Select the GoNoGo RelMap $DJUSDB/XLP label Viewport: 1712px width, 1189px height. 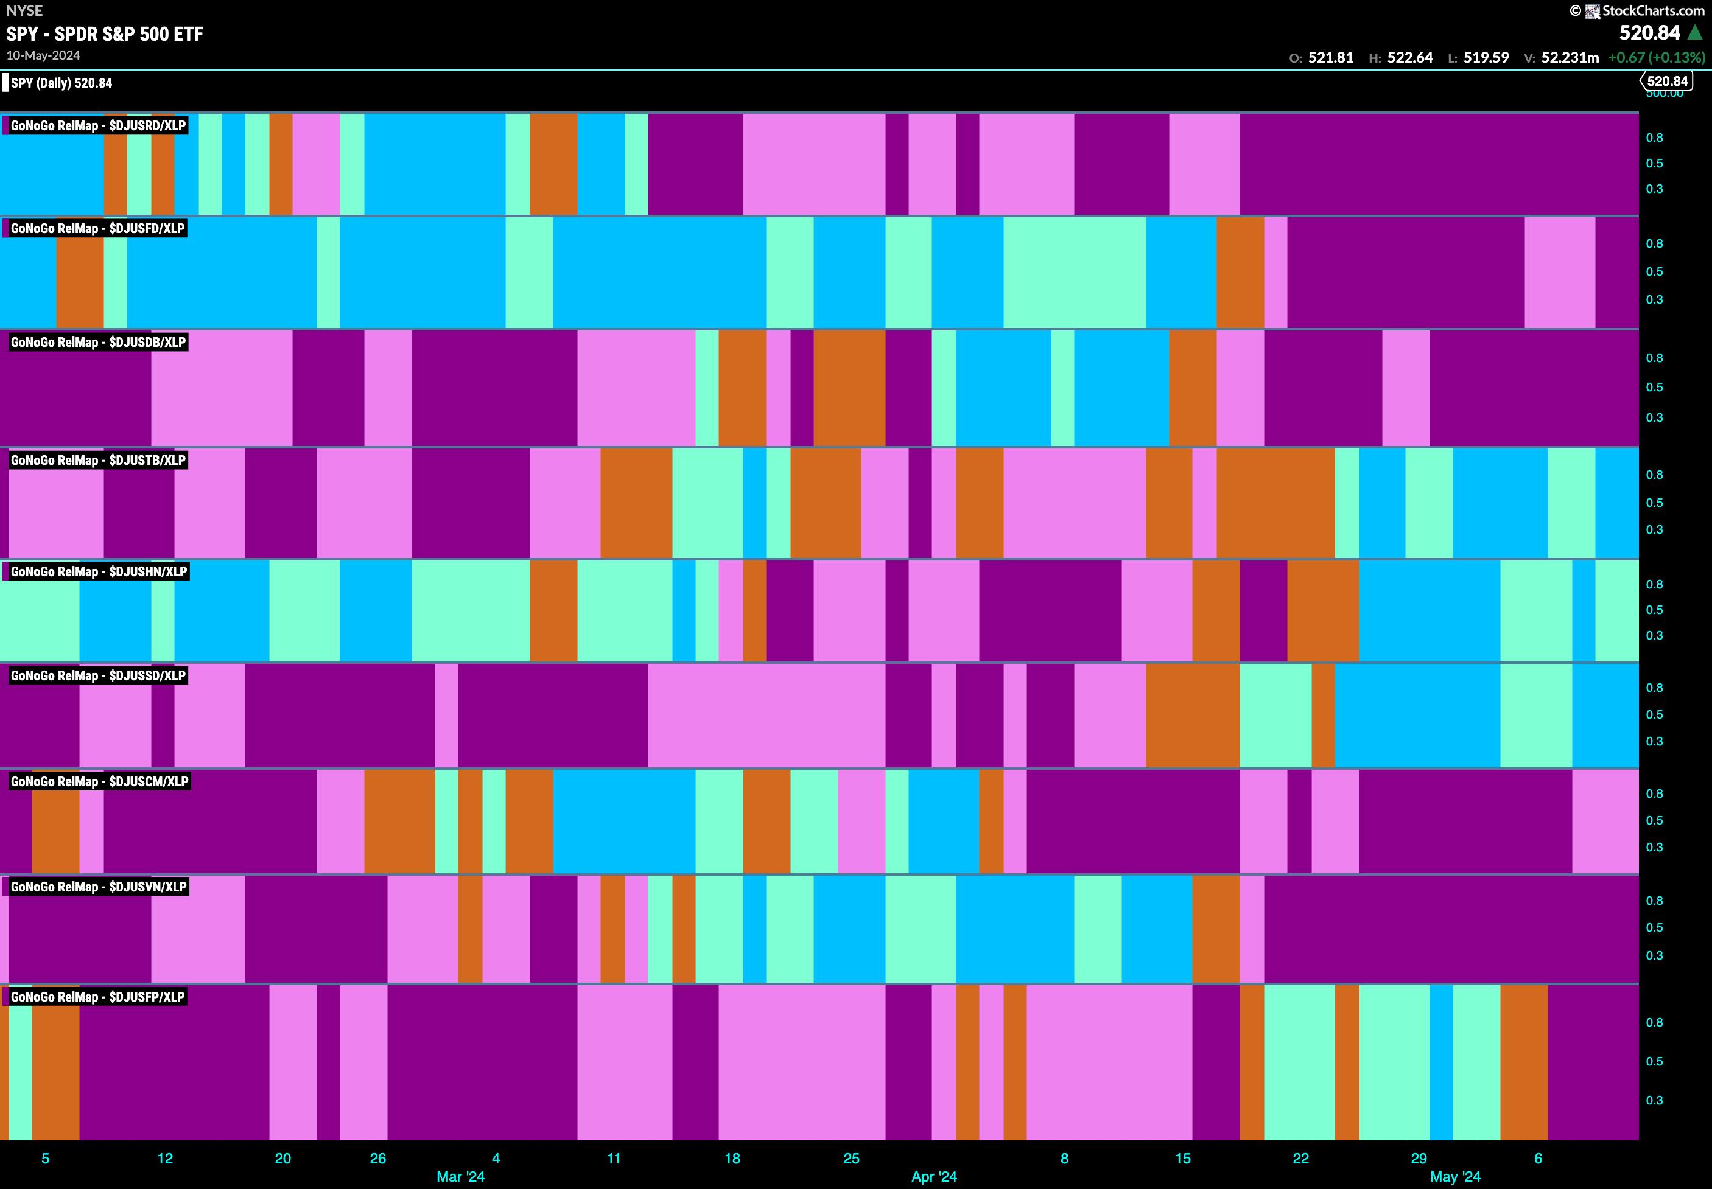pyautogui.click(x=99, y=342)
